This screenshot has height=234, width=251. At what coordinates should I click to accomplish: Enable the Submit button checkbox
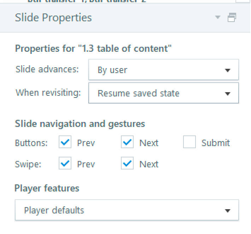click(189, 143)
